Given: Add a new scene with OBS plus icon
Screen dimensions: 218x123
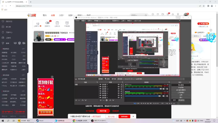Looking at the screenshot, I should point(76,100).
